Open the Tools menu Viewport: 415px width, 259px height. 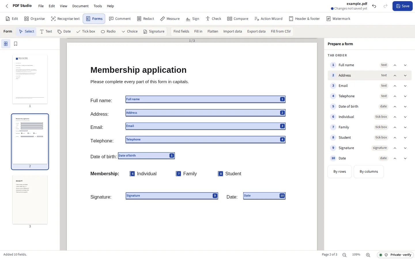(x=98, y=6)
